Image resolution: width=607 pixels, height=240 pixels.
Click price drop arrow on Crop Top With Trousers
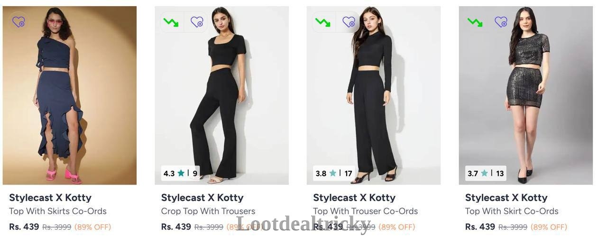tap(171, 22)
